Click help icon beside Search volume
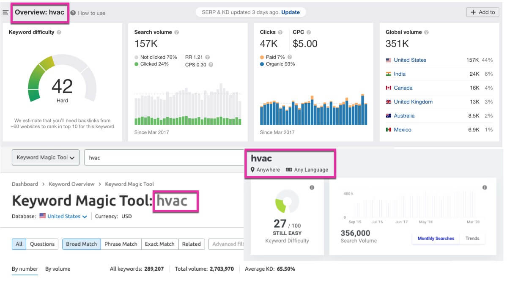Viewport: 507px width, 283px height. 177,32
